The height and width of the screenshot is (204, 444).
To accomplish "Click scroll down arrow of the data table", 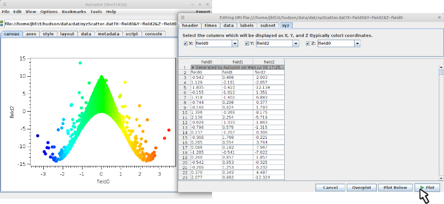I will click(441, 178).
